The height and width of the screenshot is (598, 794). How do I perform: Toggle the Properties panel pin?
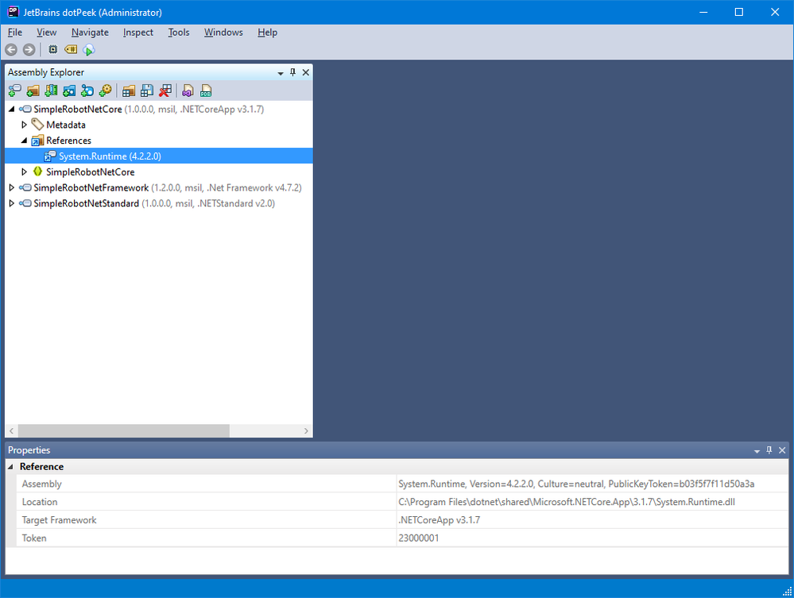(769, 449)
